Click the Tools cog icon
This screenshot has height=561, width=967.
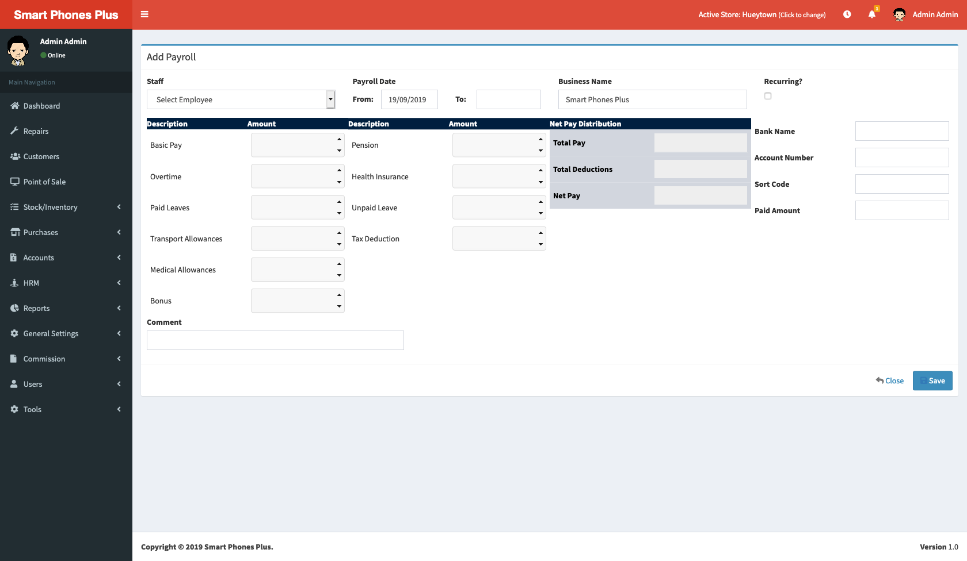(x=15, y=409)
